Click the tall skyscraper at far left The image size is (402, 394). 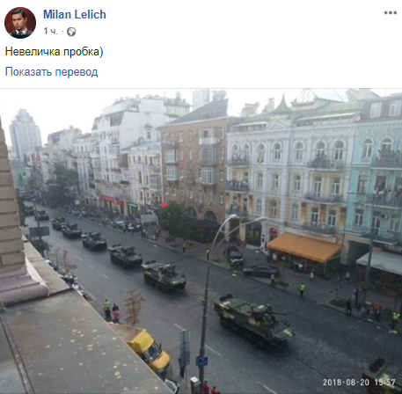pos(26,134)
